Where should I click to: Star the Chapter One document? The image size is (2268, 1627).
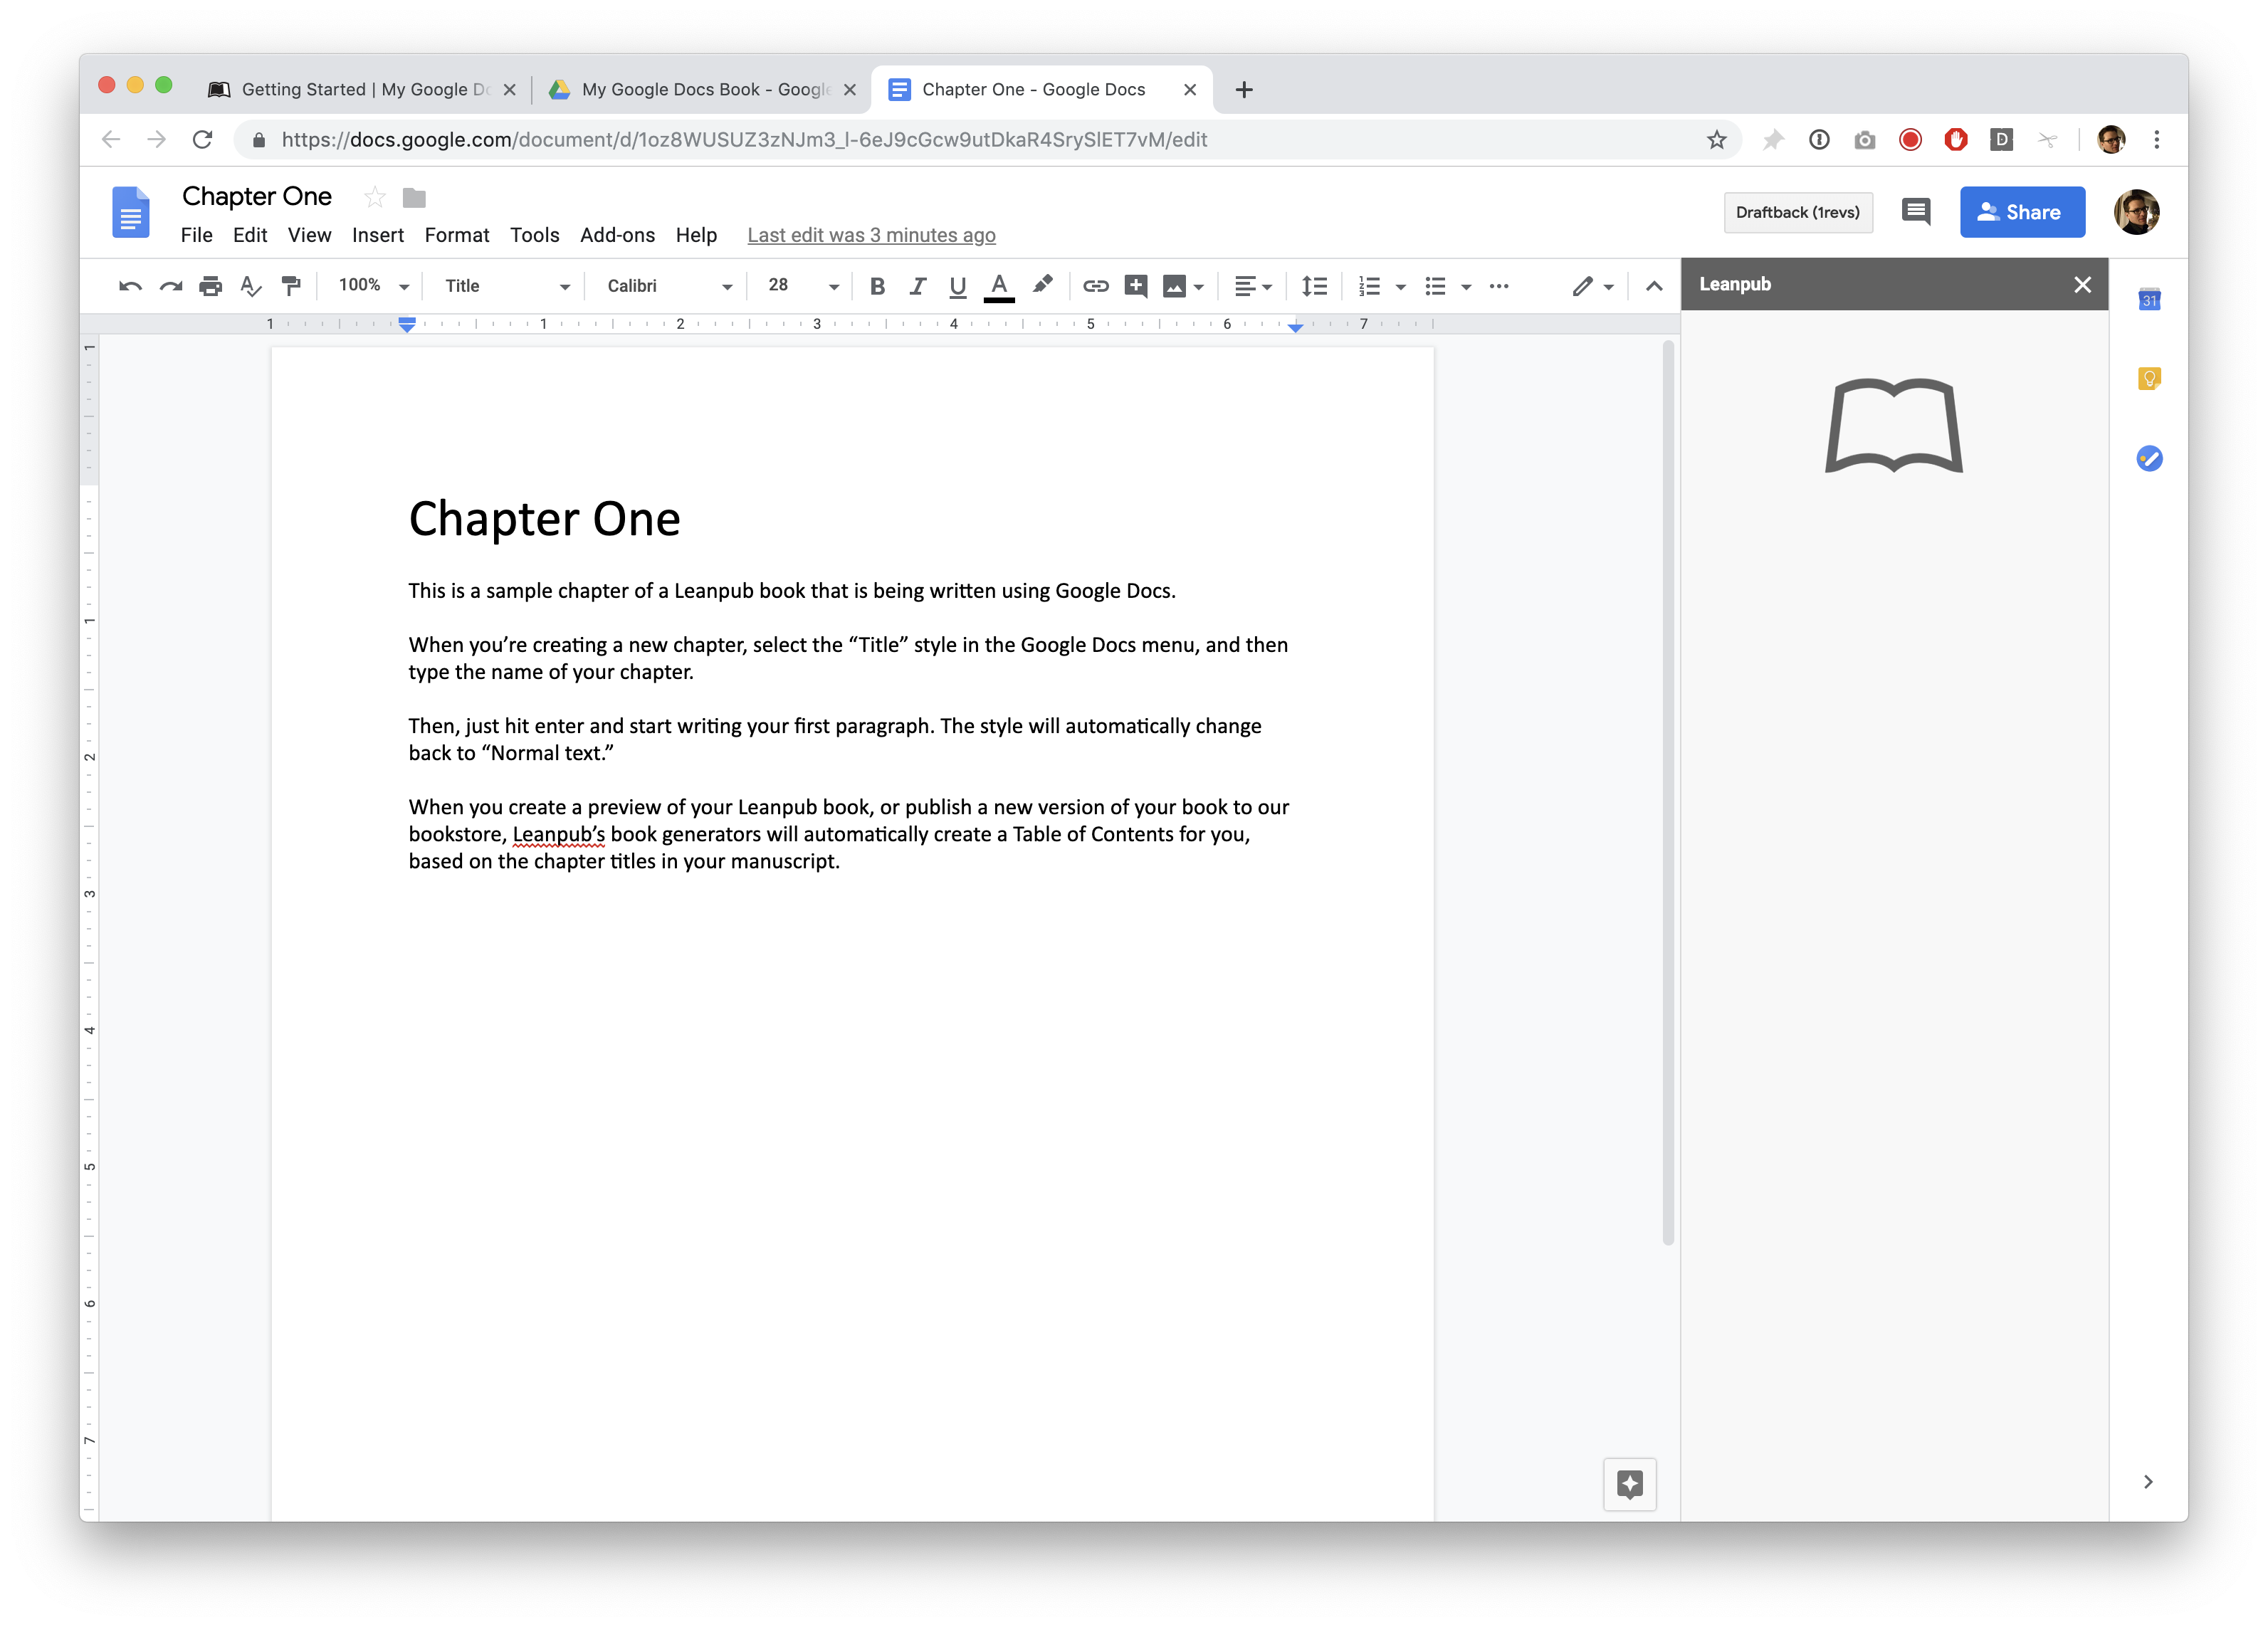point(375,197)
